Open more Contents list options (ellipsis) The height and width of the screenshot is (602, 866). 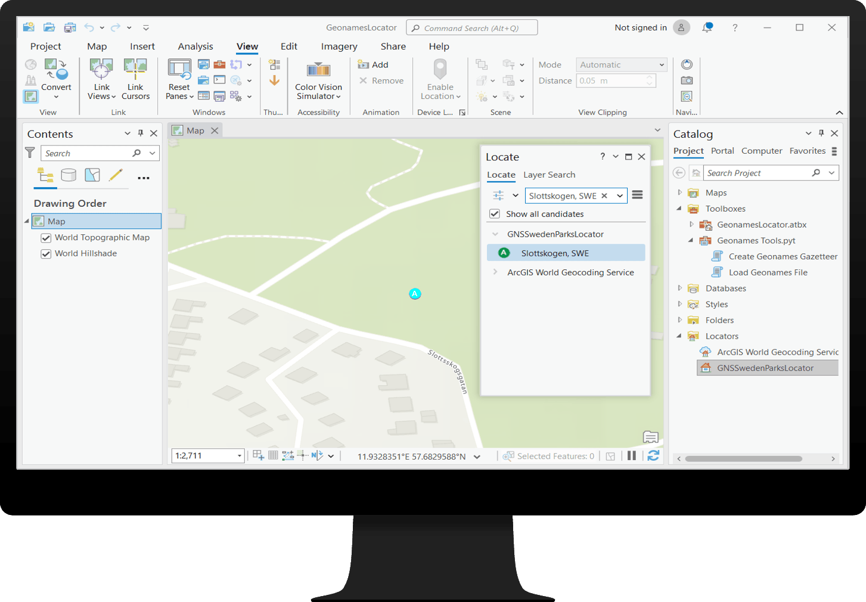point(144,178)
